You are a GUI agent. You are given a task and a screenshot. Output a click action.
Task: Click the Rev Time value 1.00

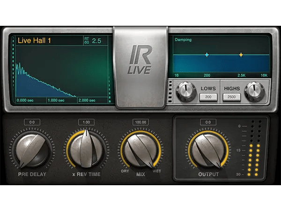click(86, 122)
